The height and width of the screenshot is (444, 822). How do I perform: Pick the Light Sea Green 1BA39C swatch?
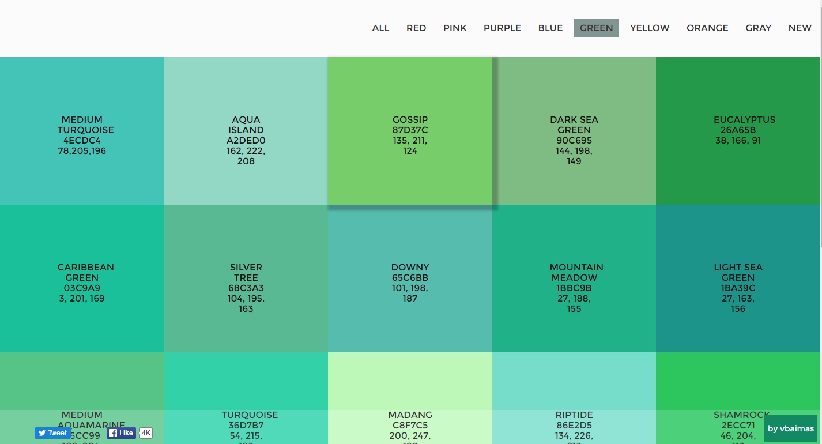[738, 279]
